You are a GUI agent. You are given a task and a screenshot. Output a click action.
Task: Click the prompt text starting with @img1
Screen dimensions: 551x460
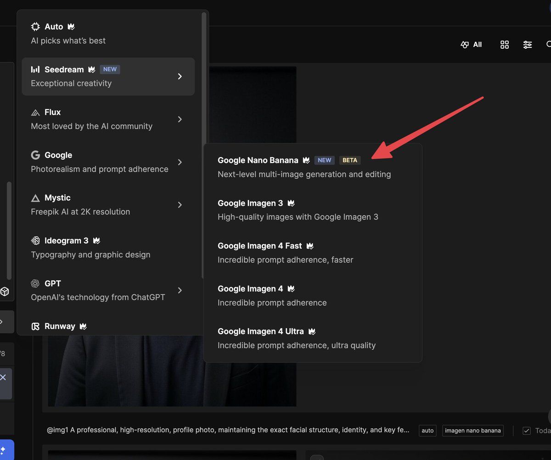click(228, 430)
